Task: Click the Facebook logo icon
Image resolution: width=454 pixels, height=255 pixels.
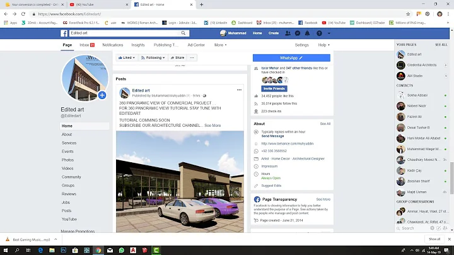Action: click(64, 33)
